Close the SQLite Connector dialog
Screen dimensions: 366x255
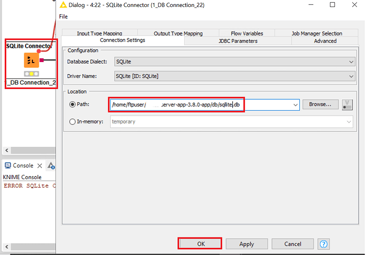[x=354, y=5]
